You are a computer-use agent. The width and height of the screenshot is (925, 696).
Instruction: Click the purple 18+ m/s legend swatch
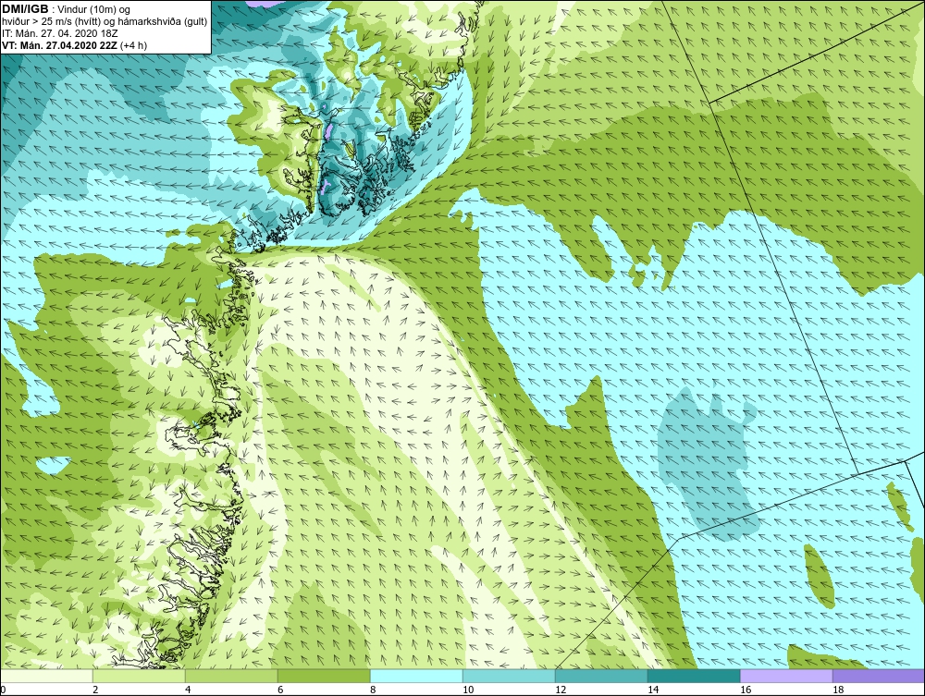click(879, 676)
